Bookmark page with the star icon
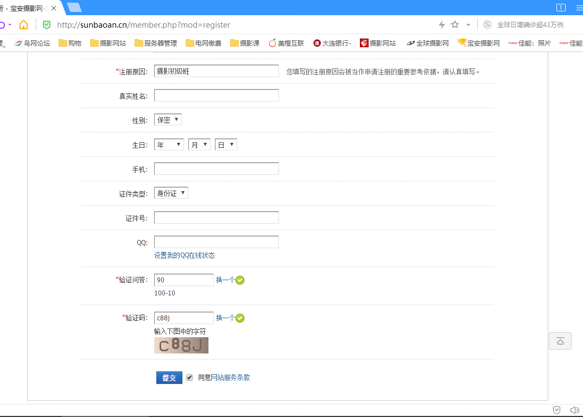Viewport: 583px width, 417px height. [x=455, y=24]
